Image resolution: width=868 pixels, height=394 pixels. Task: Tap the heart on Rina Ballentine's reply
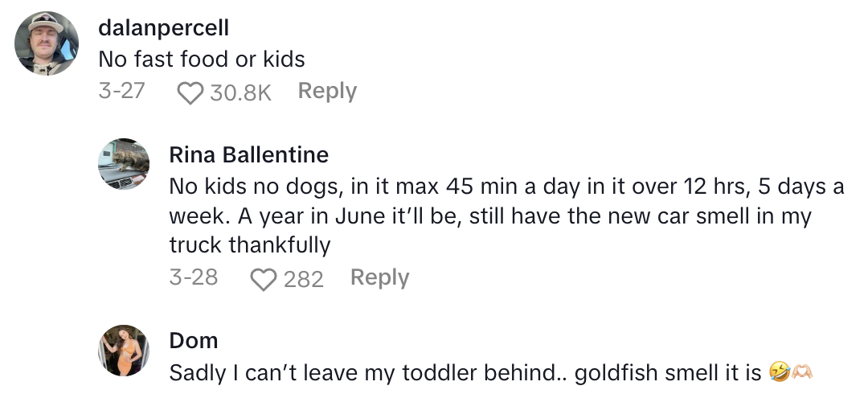coord(263,279)
